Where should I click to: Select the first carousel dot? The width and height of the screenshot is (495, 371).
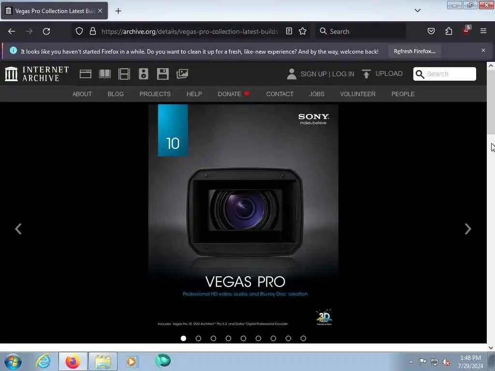point(183,338)
